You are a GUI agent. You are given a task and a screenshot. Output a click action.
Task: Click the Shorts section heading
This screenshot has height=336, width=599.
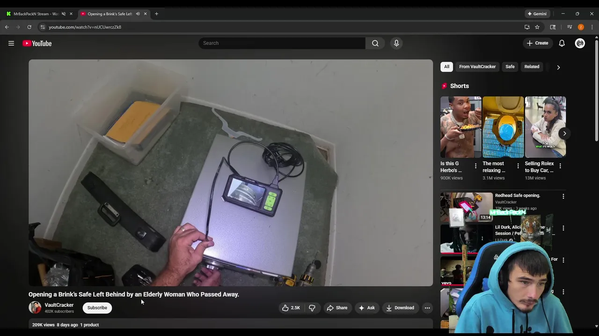[x=460, y=86]
